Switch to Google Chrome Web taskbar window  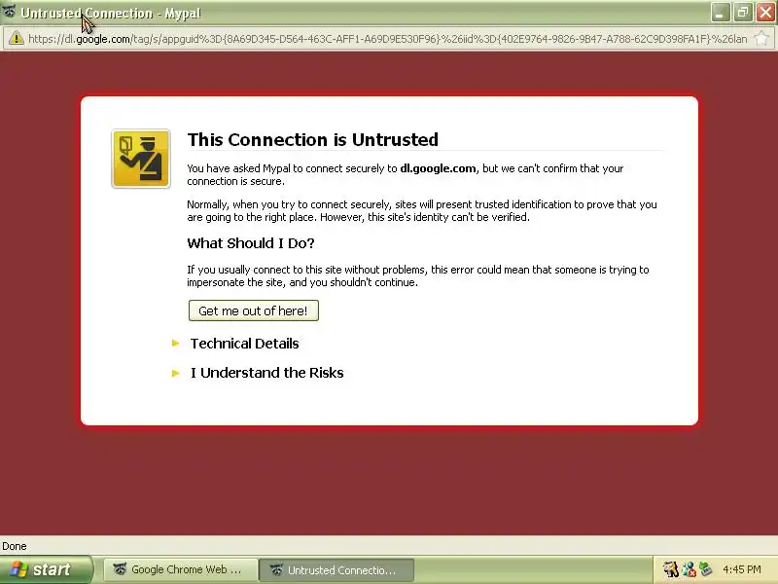pyautogui.click(x=181, y=569)
